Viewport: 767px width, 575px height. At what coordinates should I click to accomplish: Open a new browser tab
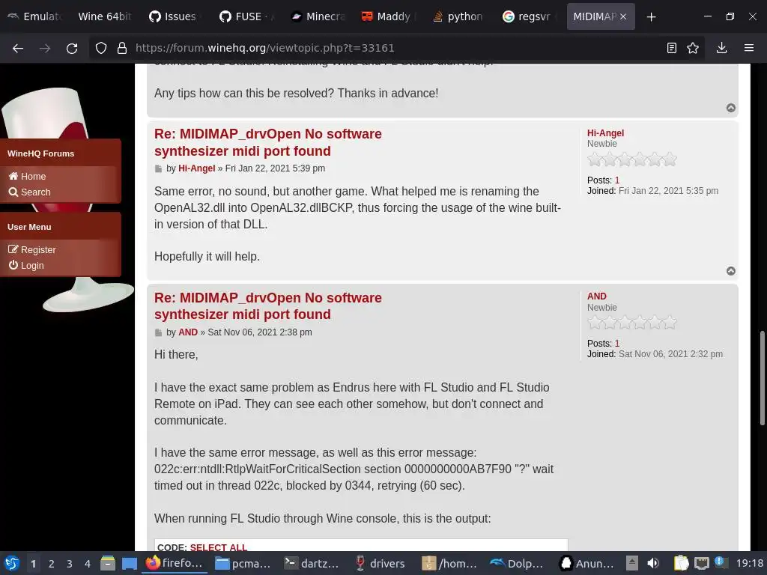pos(651,17)
